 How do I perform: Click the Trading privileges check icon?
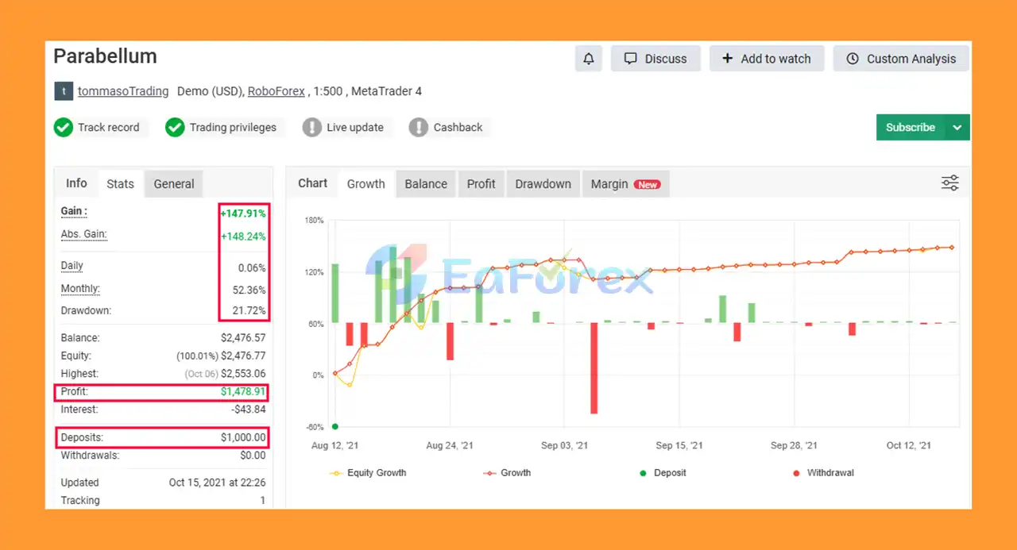click(x=175, y=127)
